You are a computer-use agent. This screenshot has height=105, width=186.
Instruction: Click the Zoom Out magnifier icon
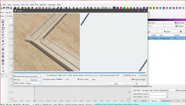click(46, 8)
